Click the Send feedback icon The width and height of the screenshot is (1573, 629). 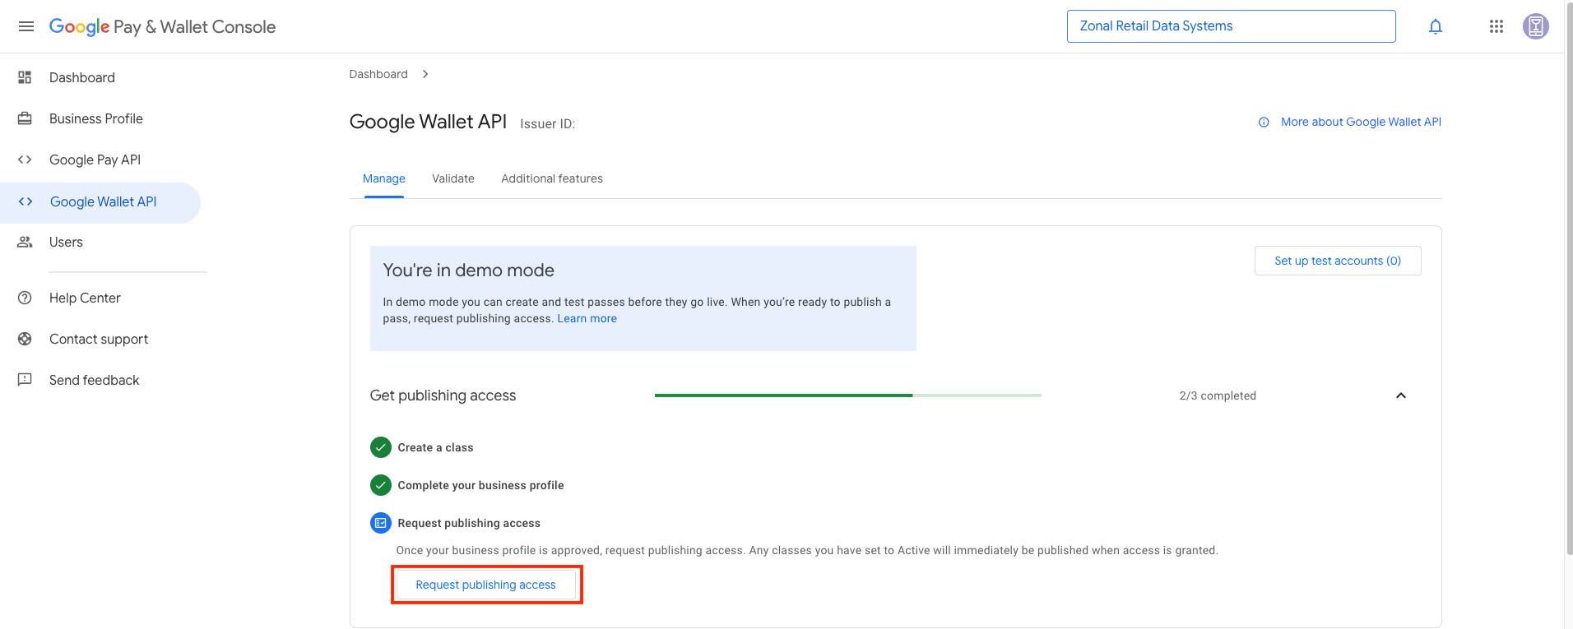pyautogui.click(x=25, y=380)
